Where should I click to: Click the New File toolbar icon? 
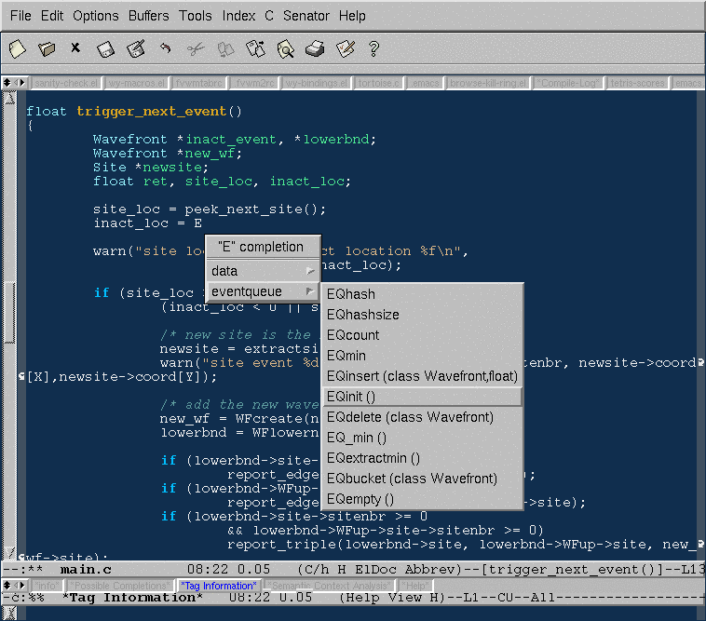click(18, 47)
